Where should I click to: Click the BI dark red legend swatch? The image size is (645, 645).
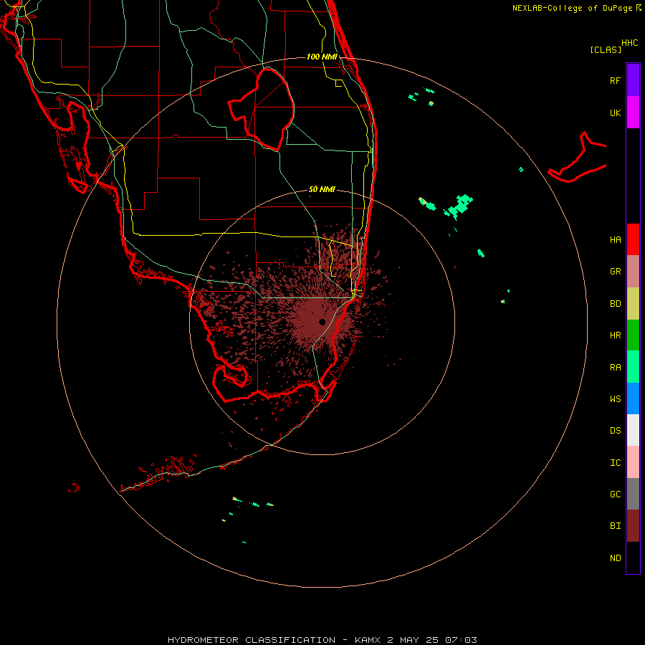(x=633, y=526)
